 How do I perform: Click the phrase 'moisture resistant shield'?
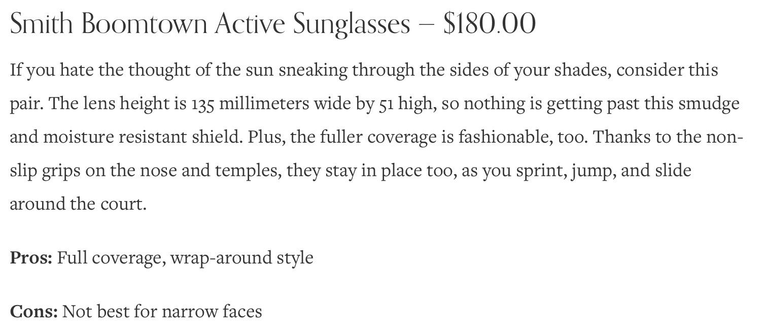click(143, 137)
